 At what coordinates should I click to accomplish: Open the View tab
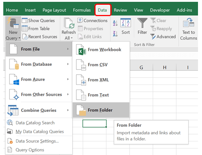click(139, 10)
